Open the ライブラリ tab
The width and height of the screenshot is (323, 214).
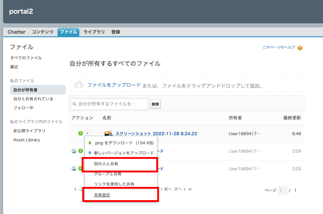click(94, 32)
